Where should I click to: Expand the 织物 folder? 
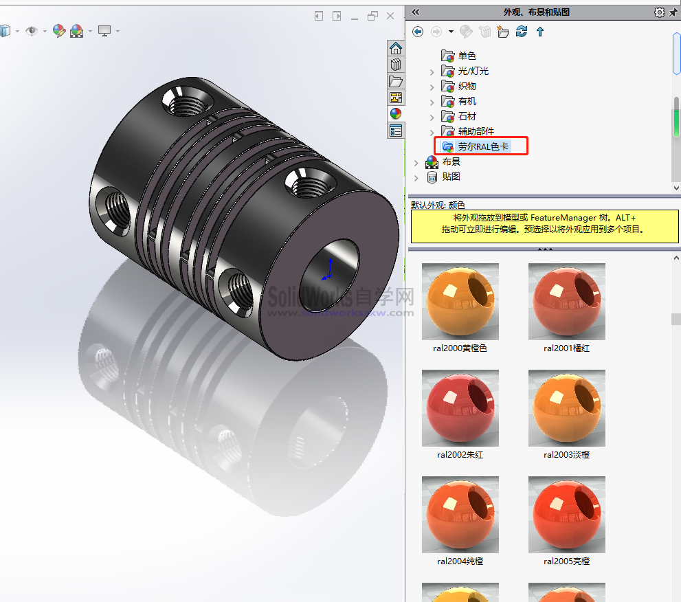pos(432,87)
